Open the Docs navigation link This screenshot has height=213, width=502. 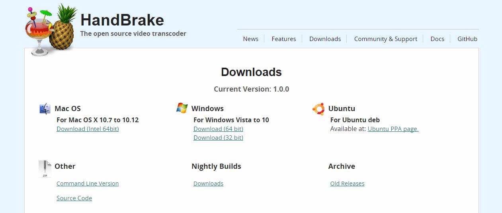438,39
